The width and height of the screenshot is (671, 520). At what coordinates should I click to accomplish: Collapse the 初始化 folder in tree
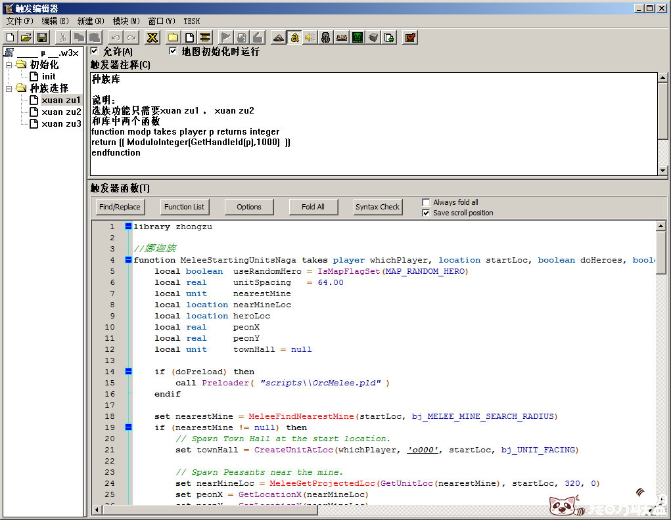(9, 64)
